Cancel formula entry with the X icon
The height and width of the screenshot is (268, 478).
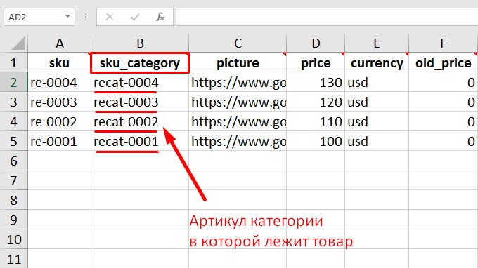(x=110, y=17)
